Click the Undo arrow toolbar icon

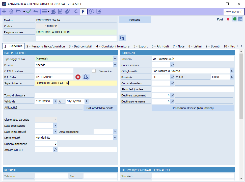coord(36,11)
